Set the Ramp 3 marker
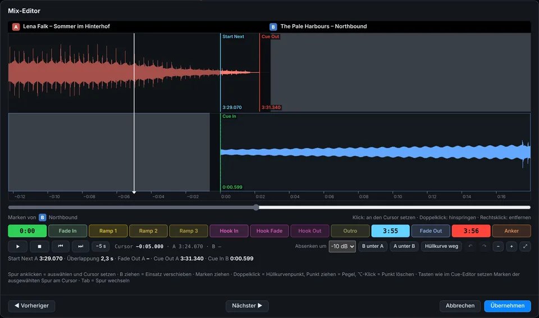 tap(189, 231)
